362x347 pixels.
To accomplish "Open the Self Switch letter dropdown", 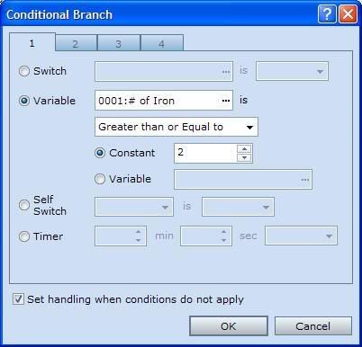I will pyautogui.click(x=134, y=207).
